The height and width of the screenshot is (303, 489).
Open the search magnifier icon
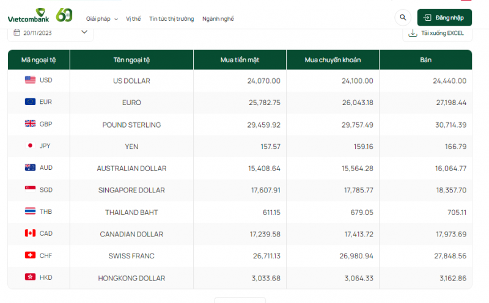(x=402, y=18)
